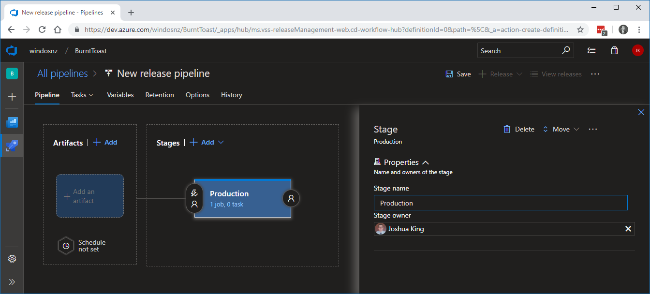This screenshot has height=294, width=650.
Task: Open Stage panel more options ellipsis
Action: 593,129
